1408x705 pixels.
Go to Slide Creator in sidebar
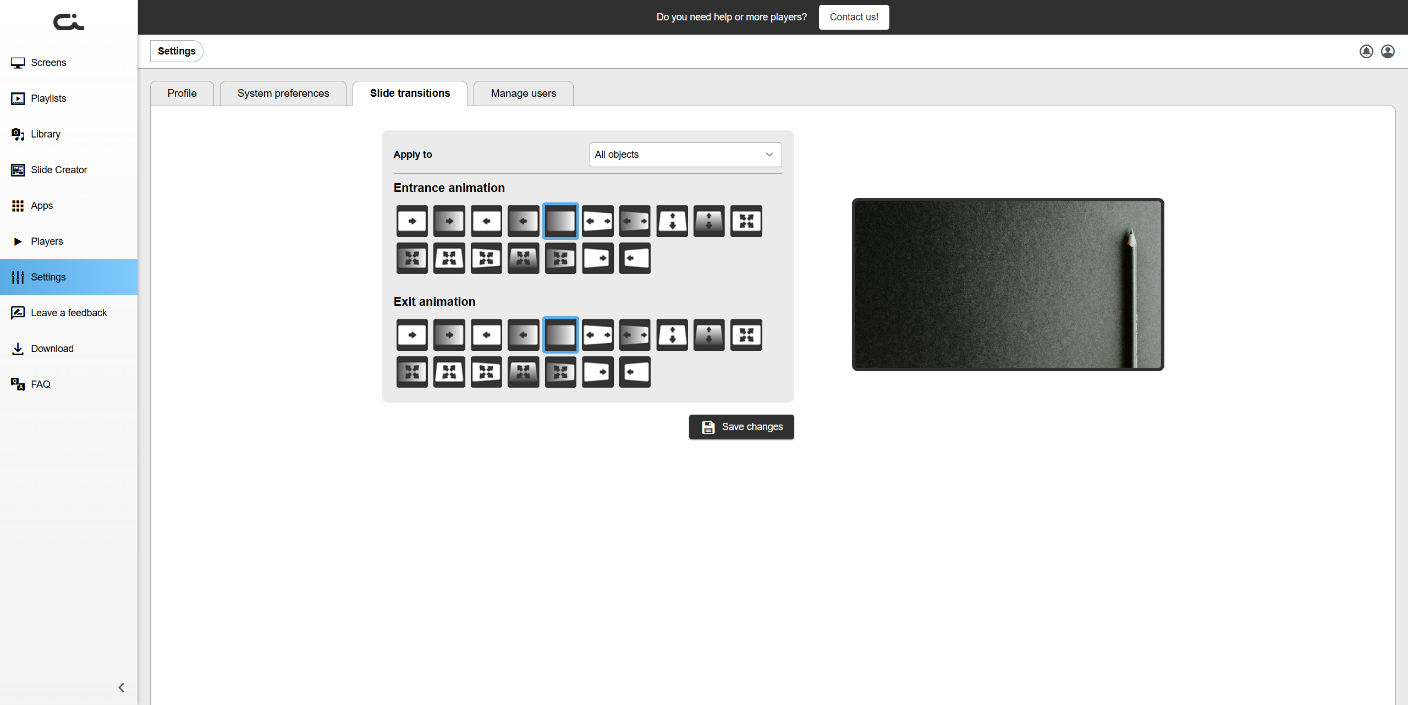coord(59,170)
